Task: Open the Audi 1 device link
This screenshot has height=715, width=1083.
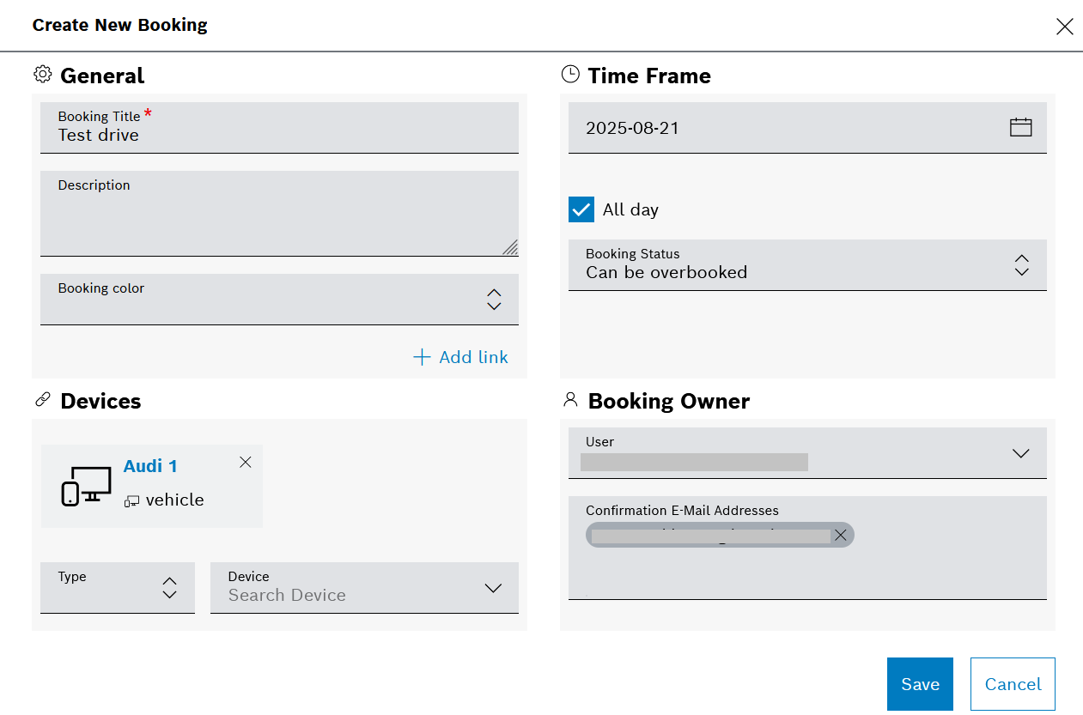Action: pyautogui.click(x=150, y=466)
